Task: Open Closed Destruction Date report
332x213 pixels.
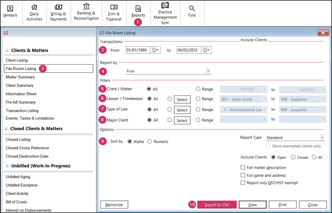Action: [x=27, y=156]
